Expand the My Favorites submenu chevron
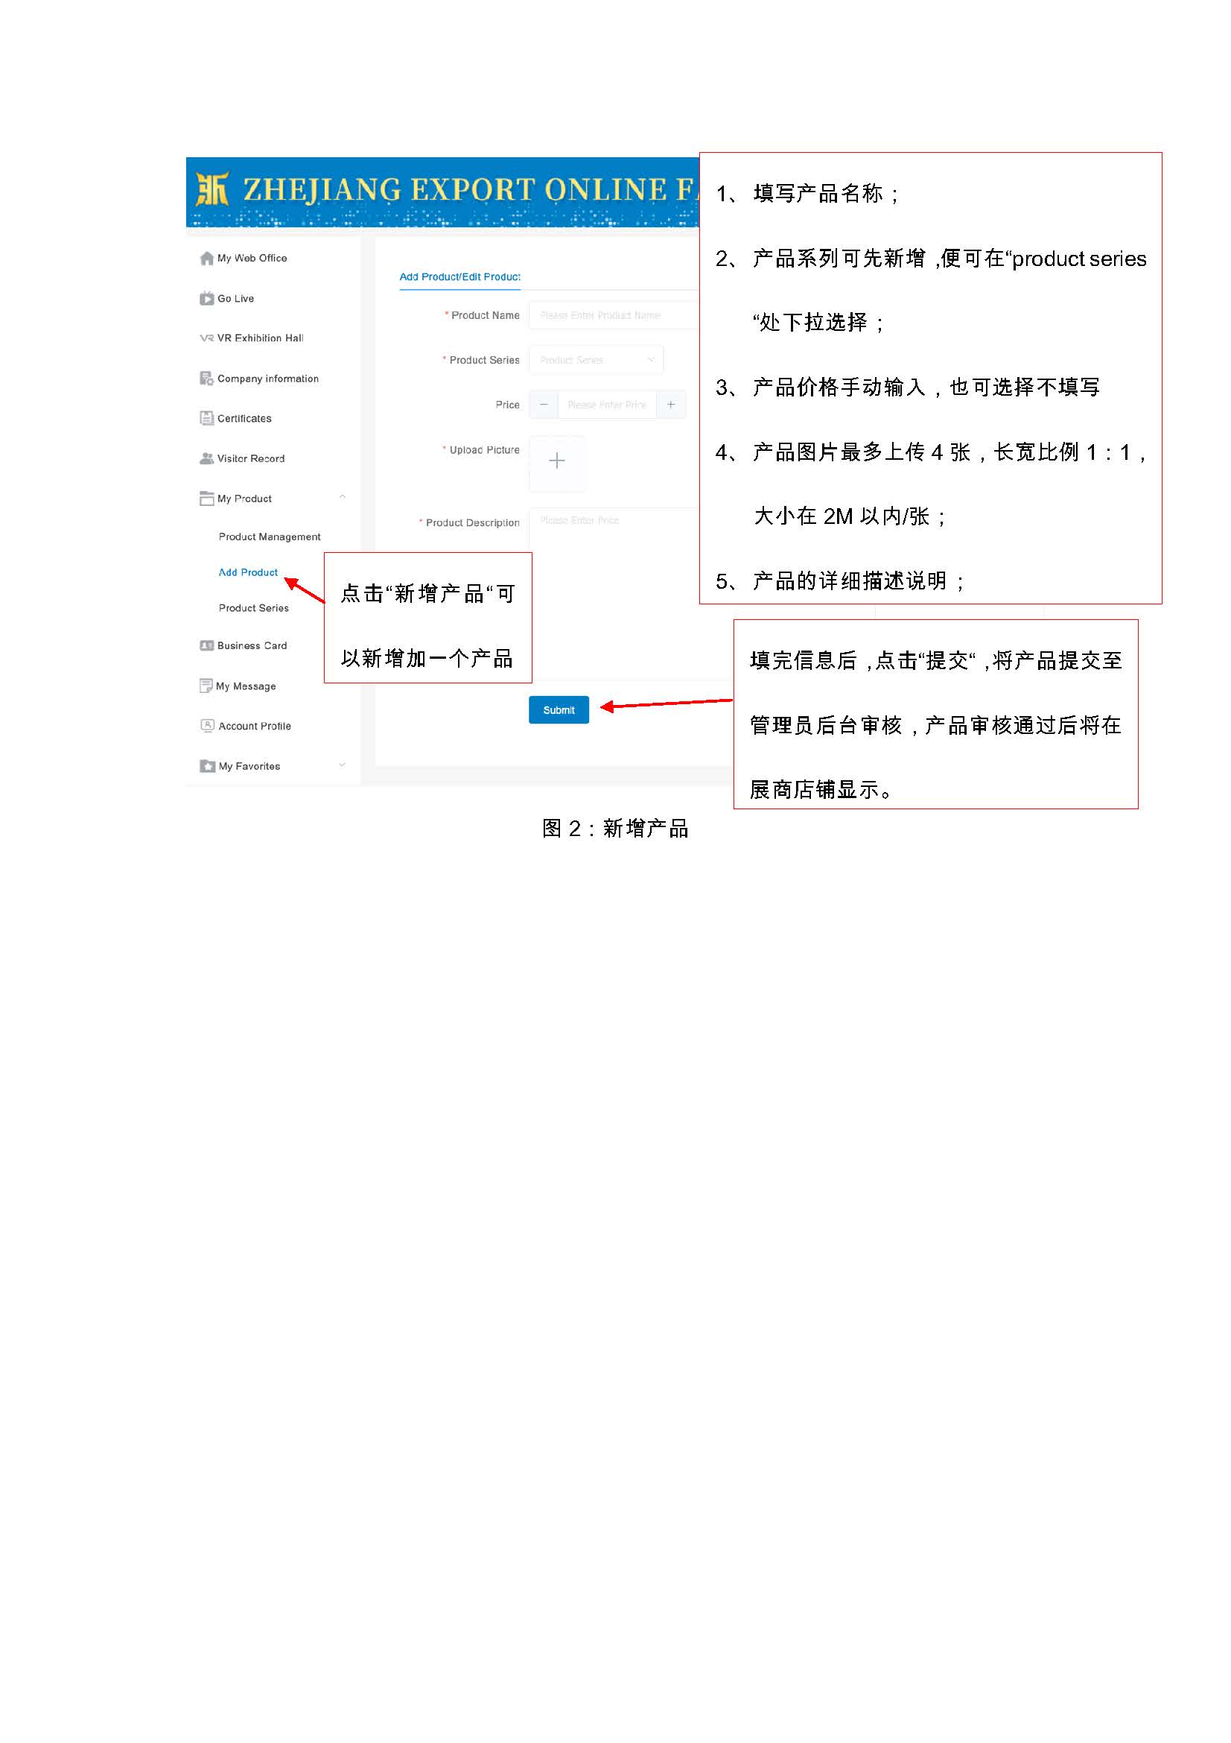1231x1743 pixels. pyautogui.click(x=342, y=765)
